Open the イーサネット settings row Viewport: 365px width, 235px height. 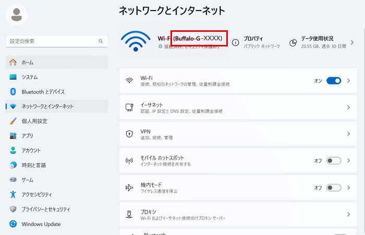(x=238, y=107)
